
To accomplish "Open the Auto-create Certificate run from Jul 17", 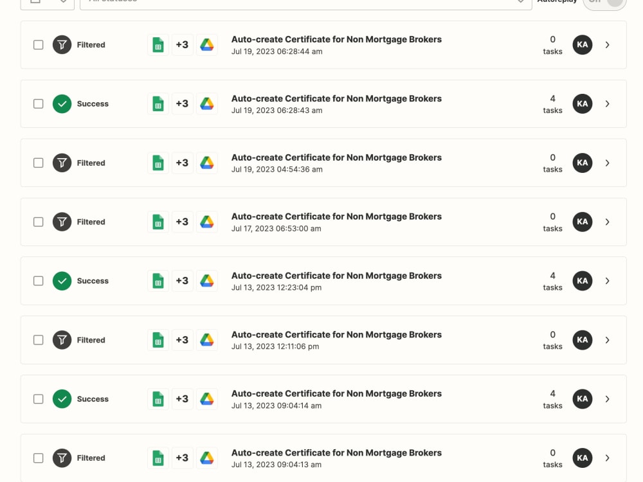I will click(x=336, y=216).
